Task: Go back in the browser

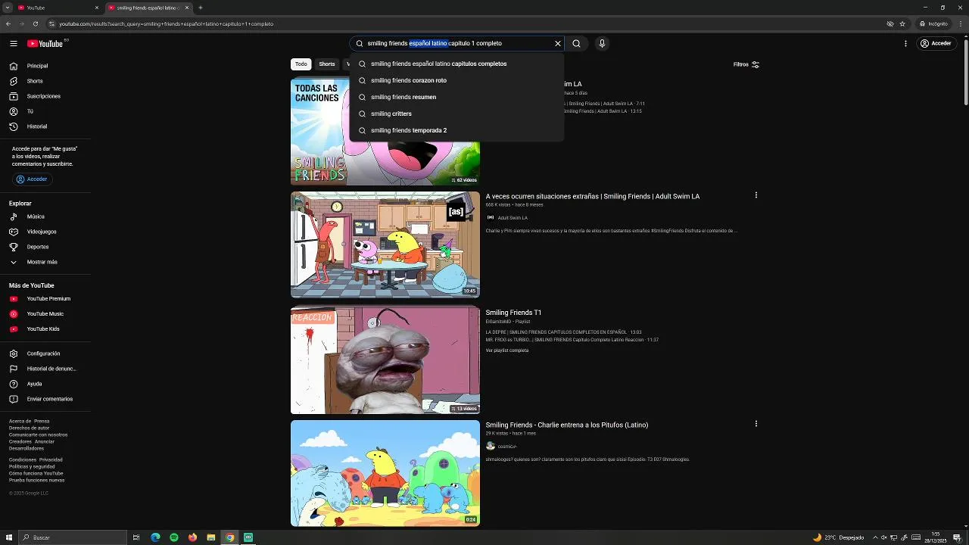Action: coord(8,23)
